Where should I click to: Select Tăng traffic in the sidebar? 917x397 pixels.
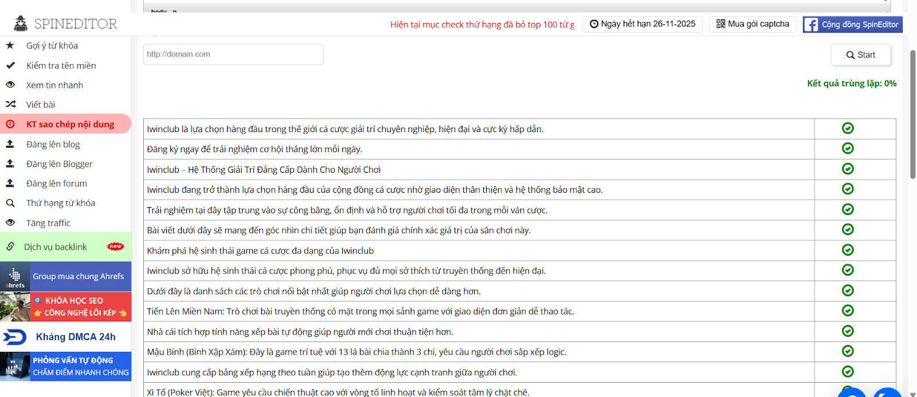[x=48, y=223]
